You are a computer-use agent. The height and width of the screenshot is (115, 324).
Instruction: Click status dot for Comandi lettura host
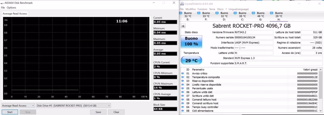pyautogui.click(x=183, y=100)
